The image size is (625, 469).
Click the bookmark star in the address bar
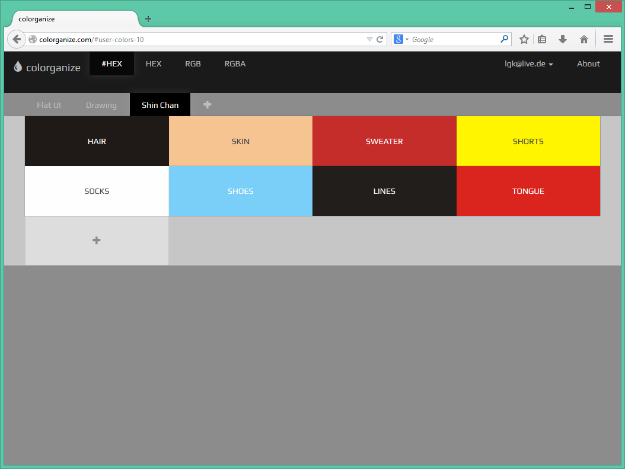coord(524,39)
